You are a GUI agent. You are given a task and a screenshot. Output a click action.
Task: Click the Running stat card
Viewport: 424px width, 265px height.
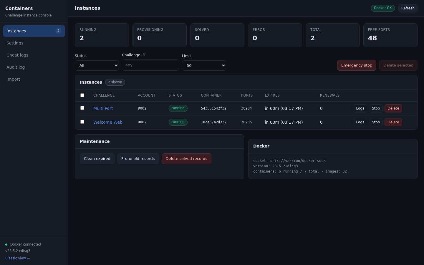tap(102, 35)
